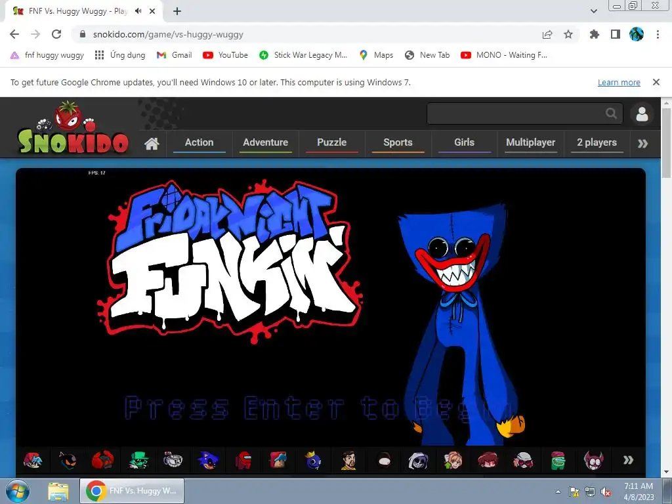Viewport: 672px width, 504px height.
Task: Open the MONO - Waiting bookmark
Action: pyautogui.click(x=504, y=55)
